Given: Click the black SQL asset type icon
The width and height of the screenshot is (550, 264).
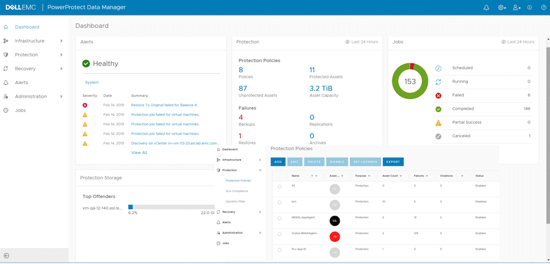Looking at the screenshot, I should [335, 221].
